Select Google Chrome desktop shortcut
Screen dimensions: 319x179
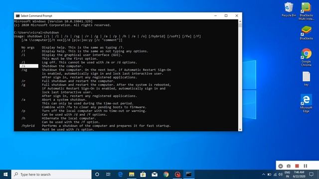pos(306,57)
